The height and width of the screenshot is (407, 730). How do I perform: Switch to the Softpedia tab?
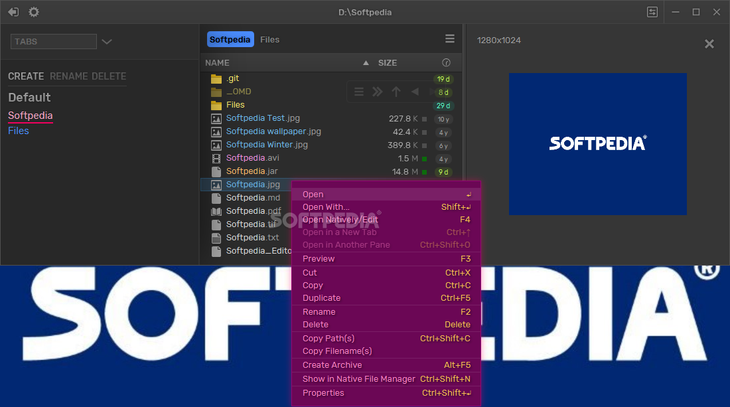coord(230,40)
